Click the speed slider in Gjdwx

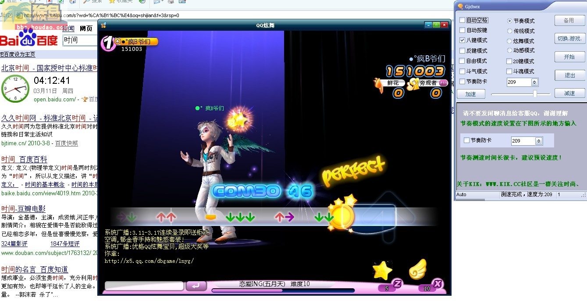[520, 94]
